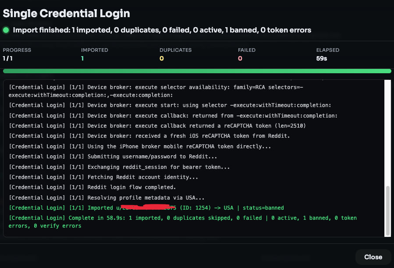Click the ELAPSED value '59s'
Viewport: 394px width, 268px height.
point(322,58)
